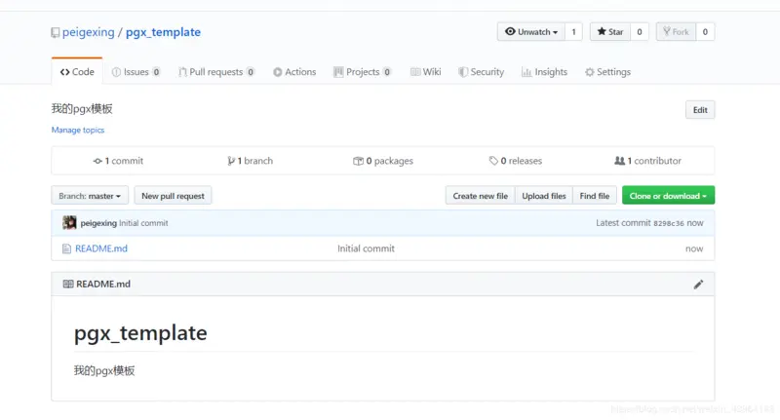Viewport: 780px width, 420px height.
Task: Click latest commit hash 8298c36
Action: click(669, 223)
